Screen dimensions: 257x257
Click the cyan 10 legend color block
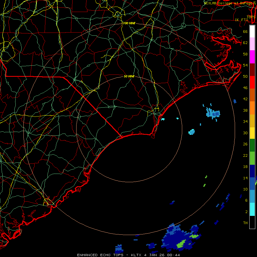pyautogui.click(x=252, y=209)
